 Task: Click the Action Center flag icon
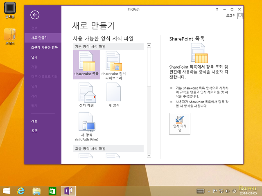click(x=215, y=191)
